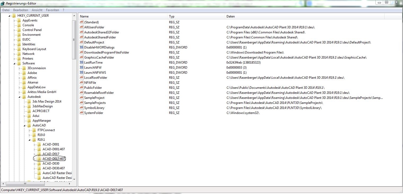Click the tree pane scroll-up arrow
403x194 pixels.
pyautogui.click(x=74, y=15)
